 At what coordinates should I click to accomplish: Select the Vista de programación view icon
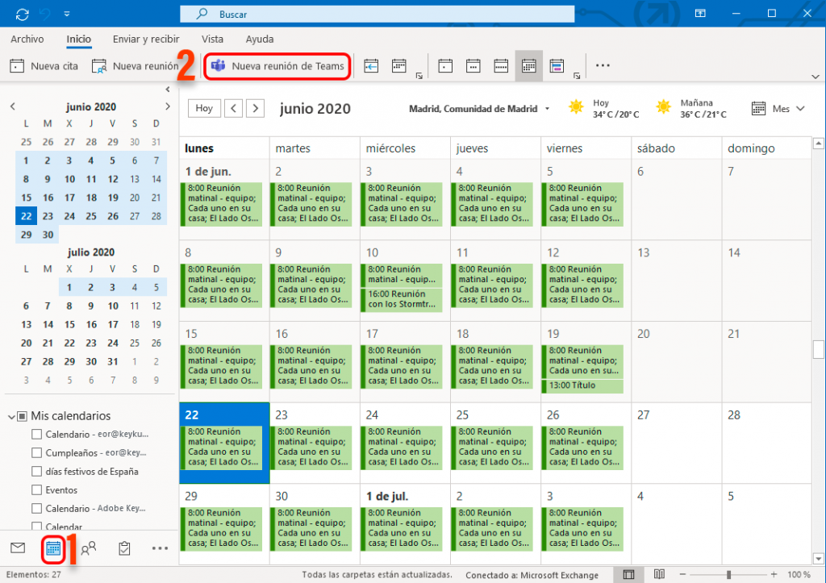557,66
